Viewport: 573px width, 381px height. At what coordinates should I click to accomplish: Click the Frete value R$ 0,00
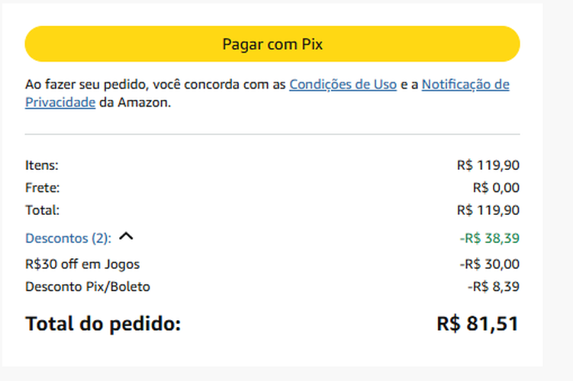[496, 187]
